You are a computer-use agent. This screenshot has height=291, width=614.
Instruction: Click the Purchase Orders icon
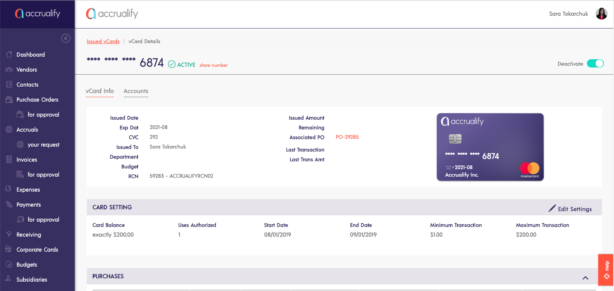click(x=9, y=99)
